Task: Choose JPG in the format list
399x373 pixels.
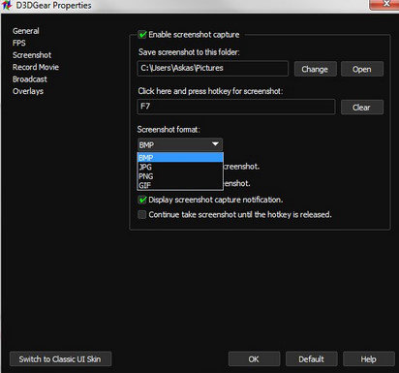Action: click(180, 167)
